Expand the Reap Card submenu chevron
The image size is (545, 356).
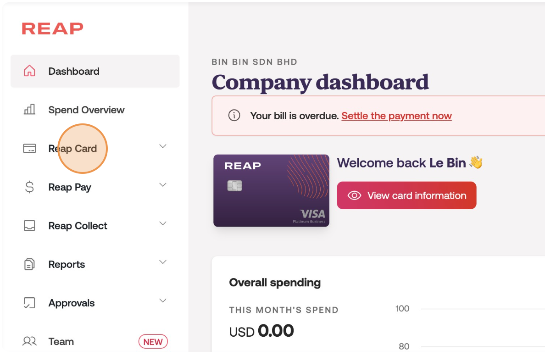(x=162, y=146)
